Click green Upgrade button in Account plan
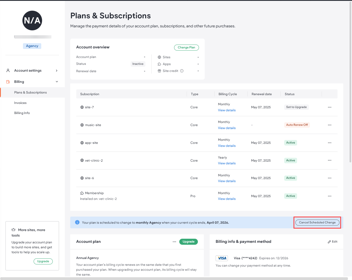 188,242
